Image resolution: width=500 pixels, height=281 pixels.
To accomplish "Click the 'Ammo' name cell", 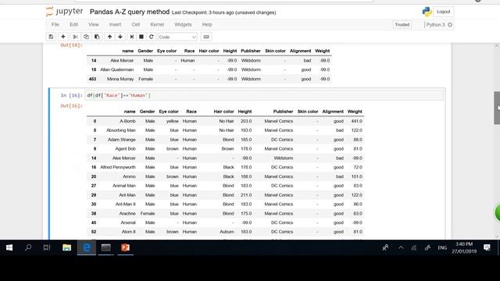I will point(129,176).
